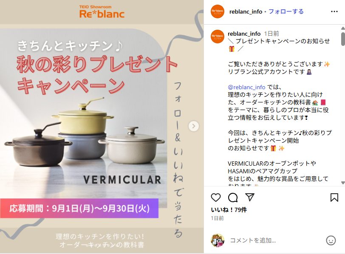
Task: Share post with paper plane icon
Action: pos(250,197)
